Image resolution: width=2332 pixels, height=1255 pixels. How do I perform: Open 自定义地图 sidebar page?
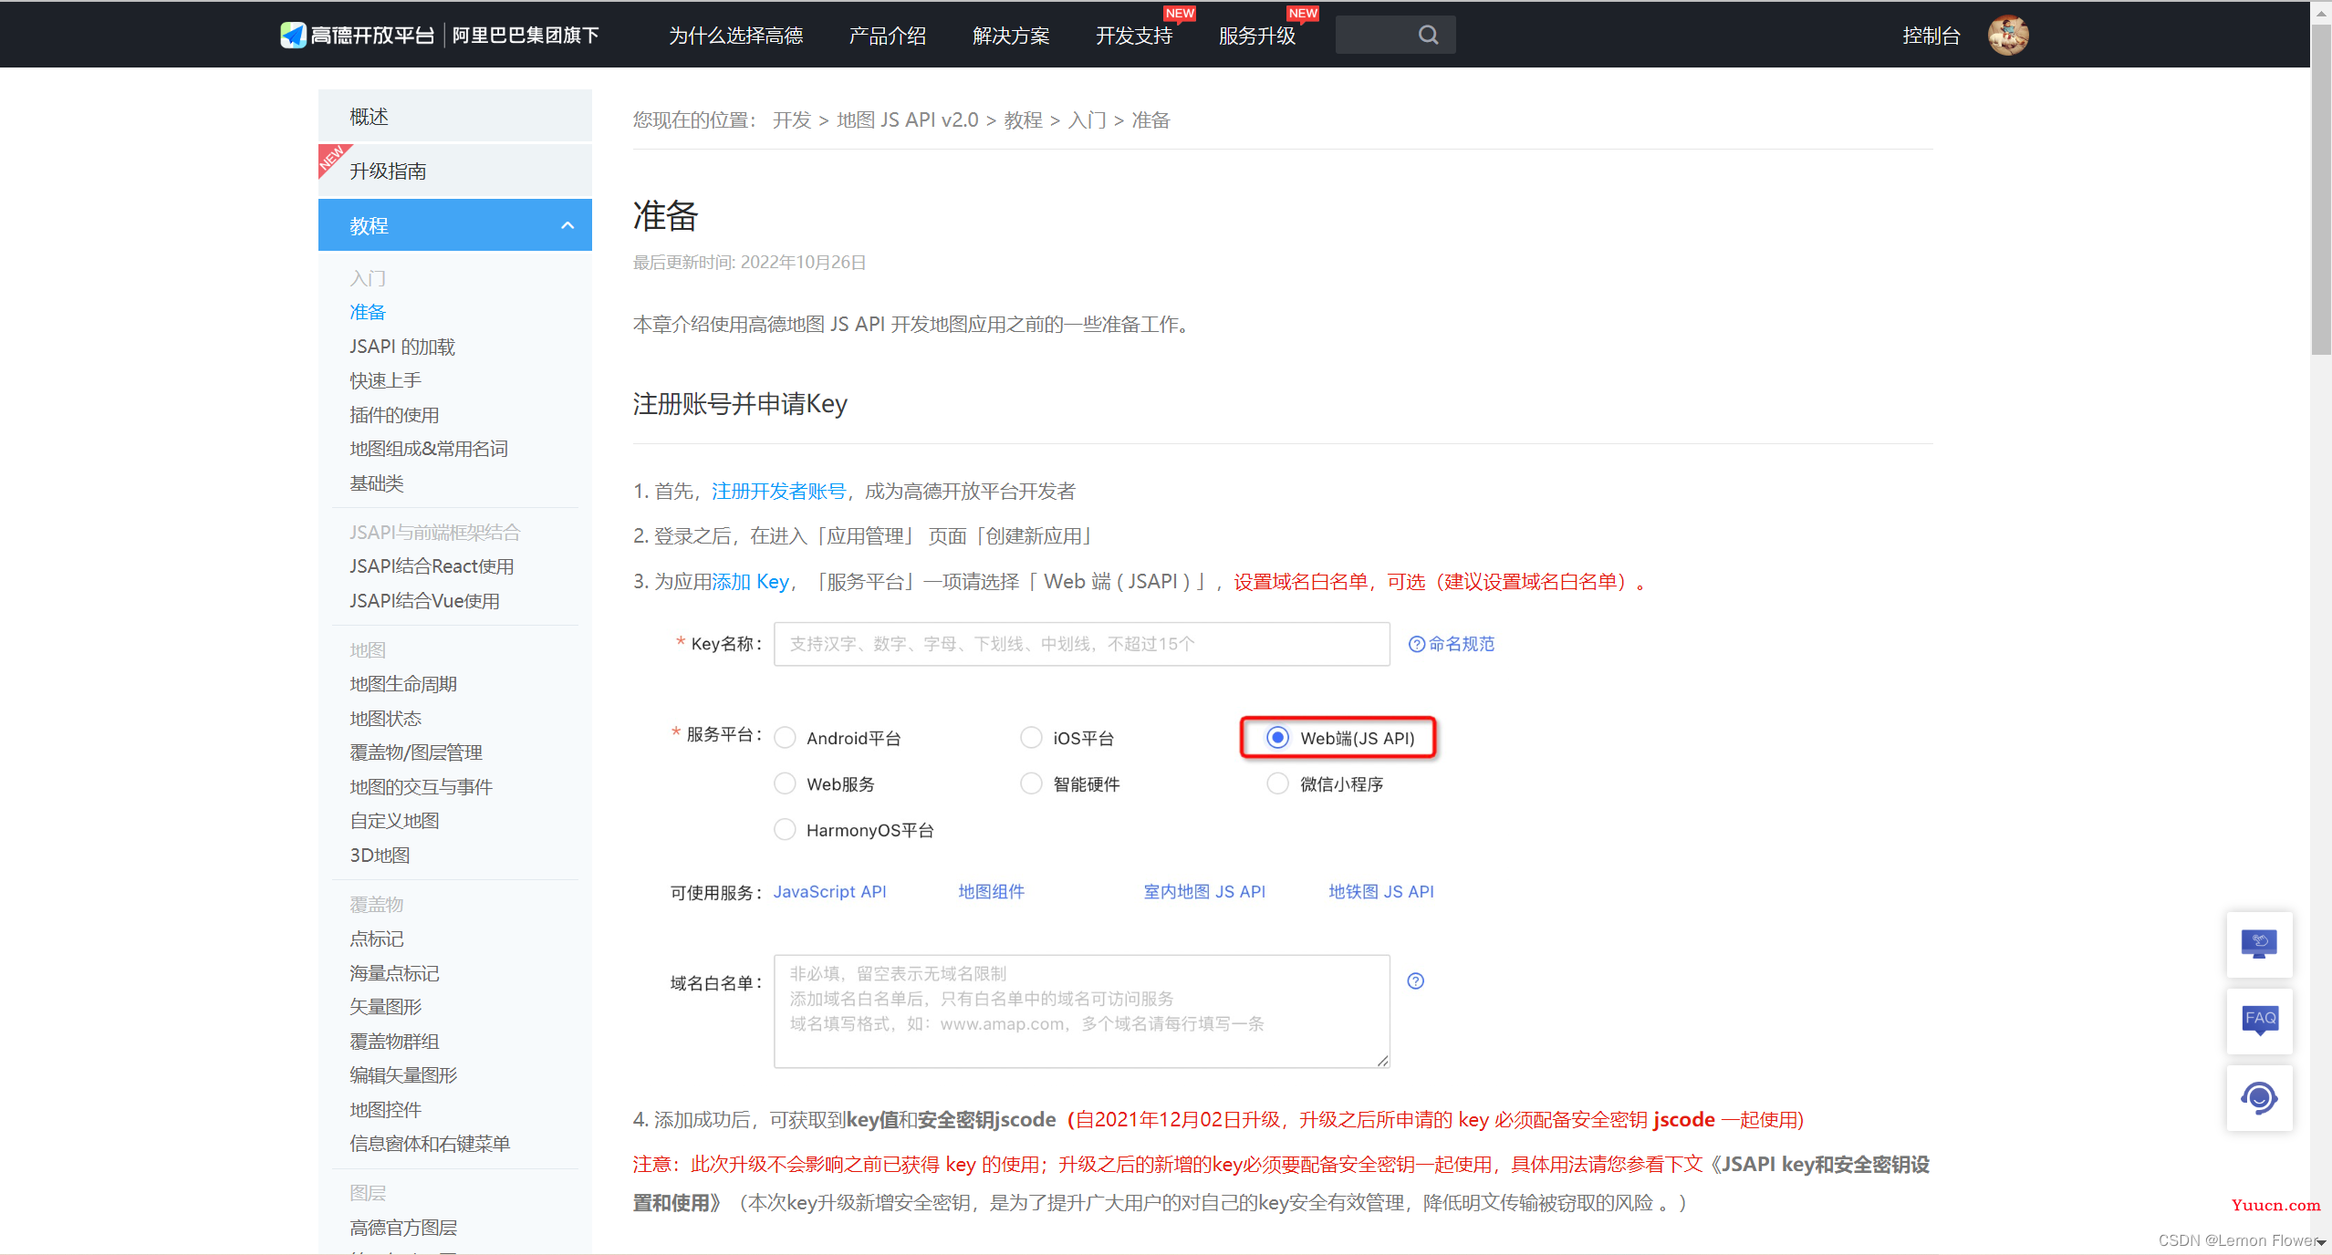[x=394, y=821]
